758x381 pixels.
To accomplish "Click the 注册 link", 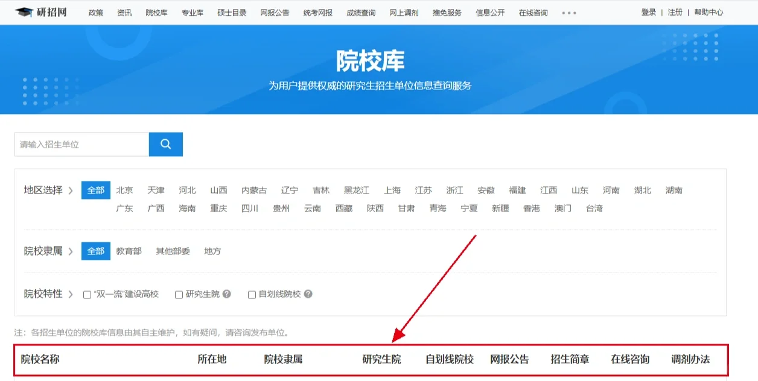I will click(675, 12).
